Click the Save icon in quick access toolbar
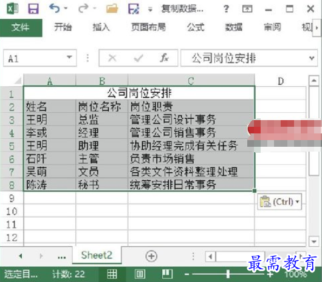This screenshot has height=282, width=322. click(x=33, y=9)
